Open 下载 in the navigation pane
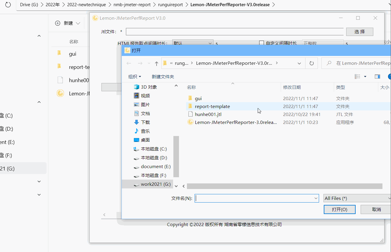Image resolution: width=391 pixels, height=252 pixels. click(142, 122)
